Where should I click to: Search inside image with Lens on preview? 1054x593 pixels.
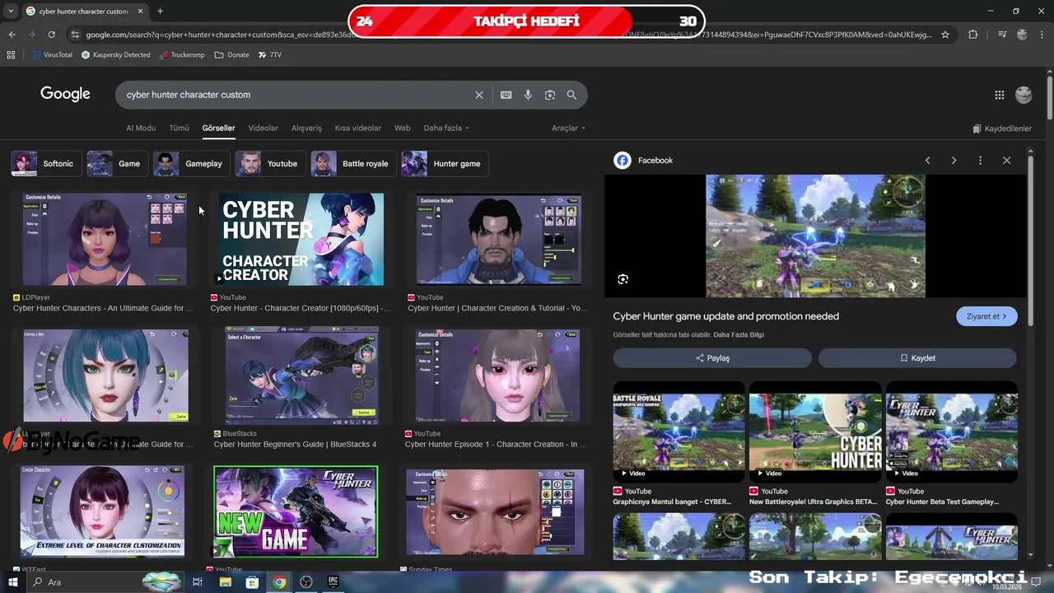click(623, 279)
